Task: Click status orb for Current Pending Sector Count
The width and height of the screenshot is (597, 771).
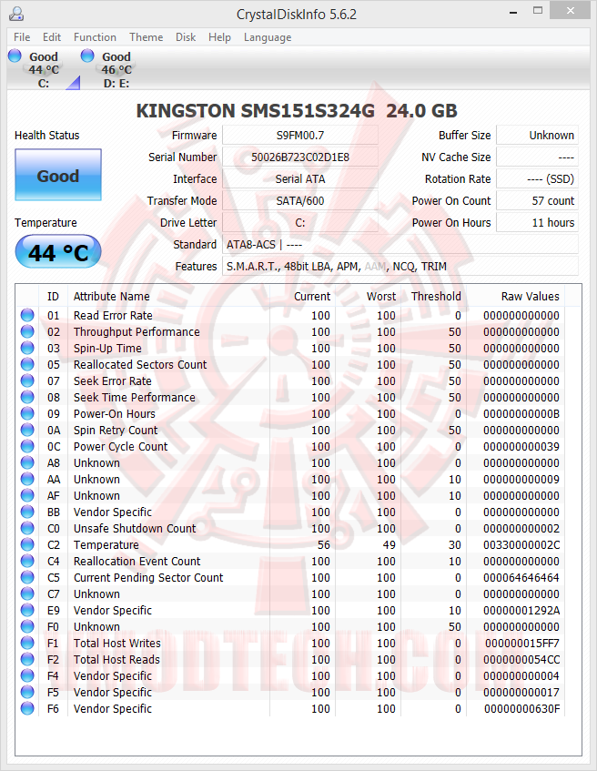Action: click(x=27, y=577)
